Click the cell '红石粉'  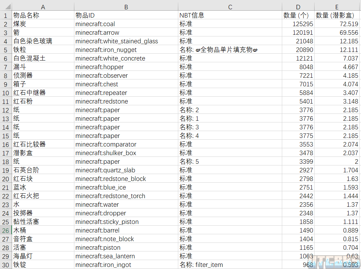tap(43, 101)
